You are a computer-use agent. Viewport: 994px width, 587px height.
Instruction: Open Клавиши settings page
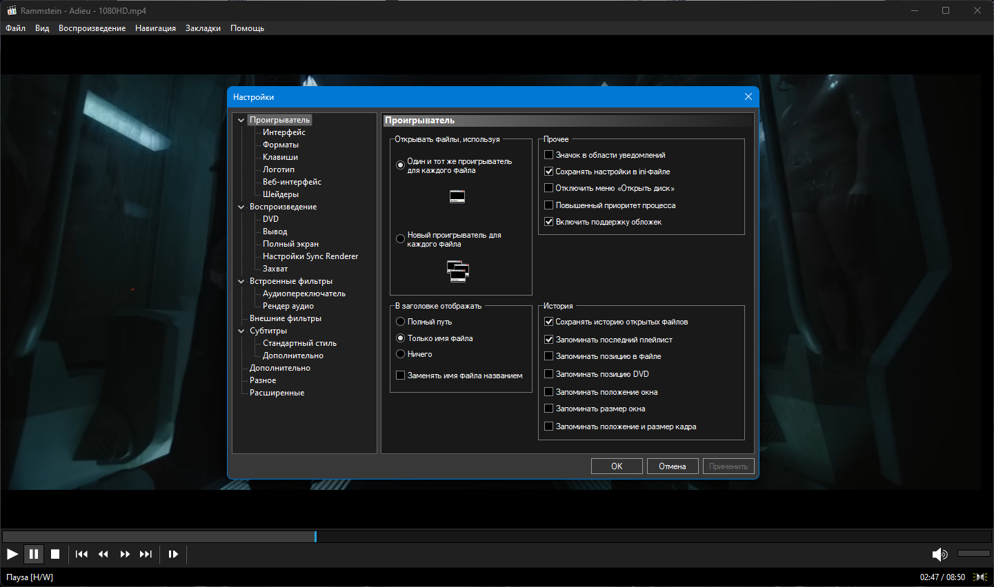[280, 157]
